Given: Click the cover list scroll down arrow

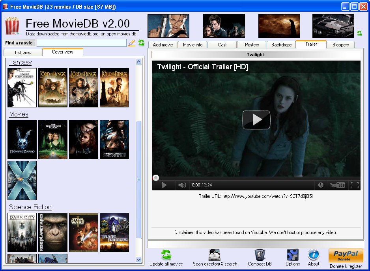Looking at the screenshot, I should point(139,260).
